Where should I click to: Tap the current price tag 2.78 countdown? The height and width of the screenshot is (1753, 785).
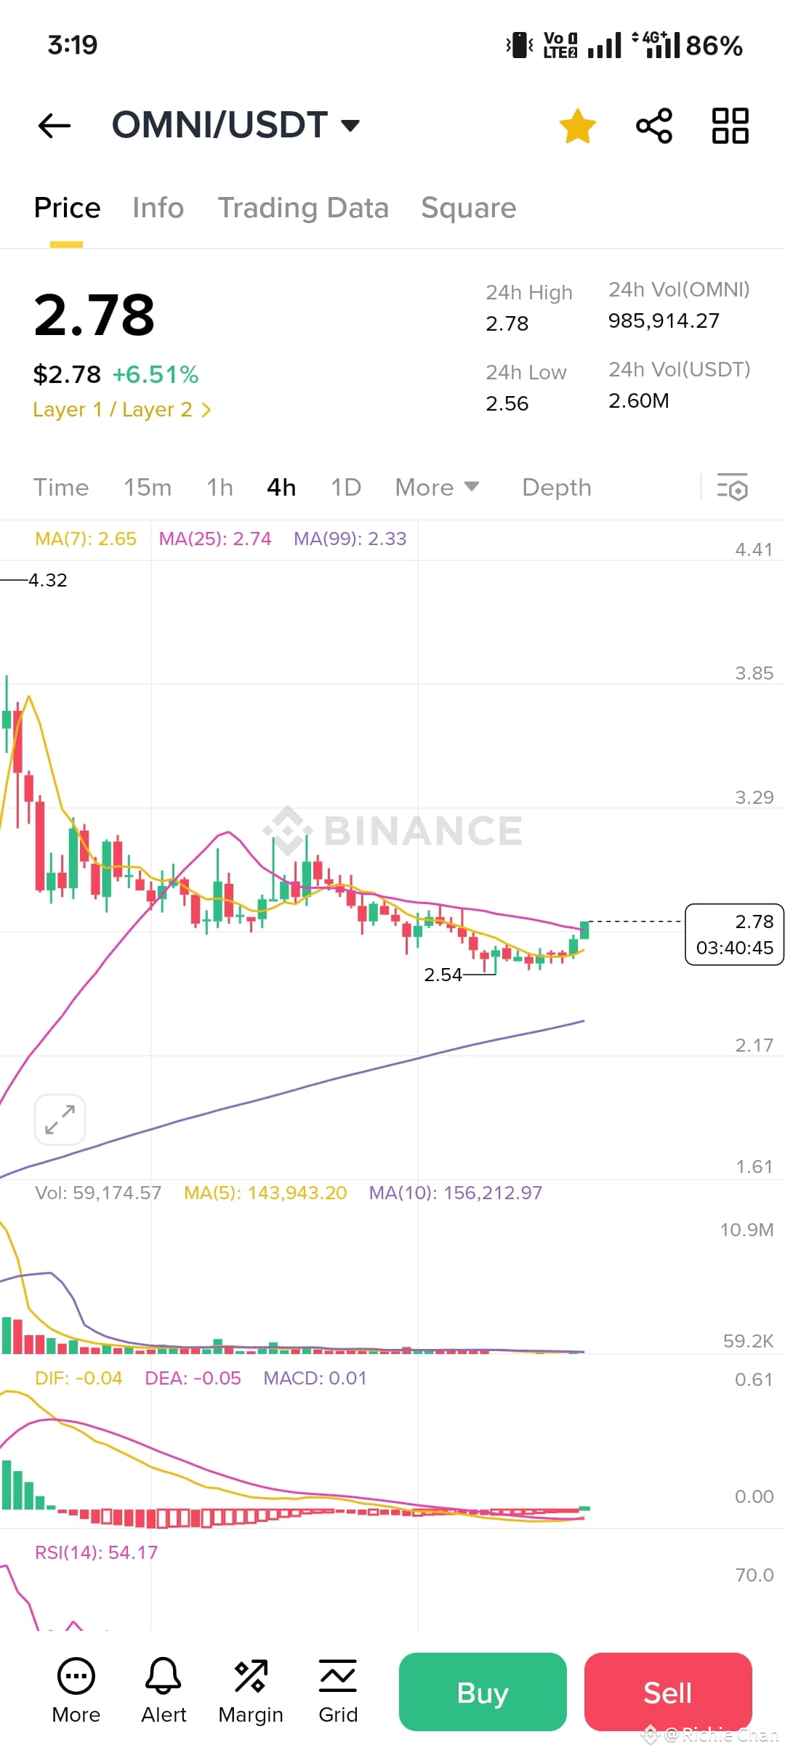coord(734,935)
